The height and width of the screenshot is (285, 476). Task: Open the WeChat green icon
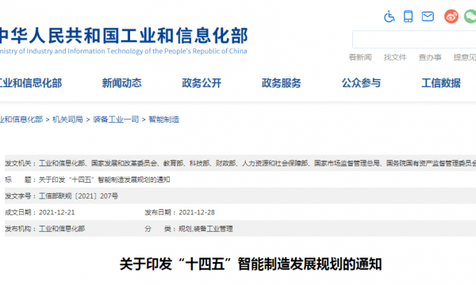[470, 17]
